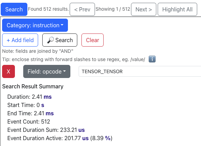
Task: Select 'Duration: 2.41 ms' line
Action: pos(29,97)
